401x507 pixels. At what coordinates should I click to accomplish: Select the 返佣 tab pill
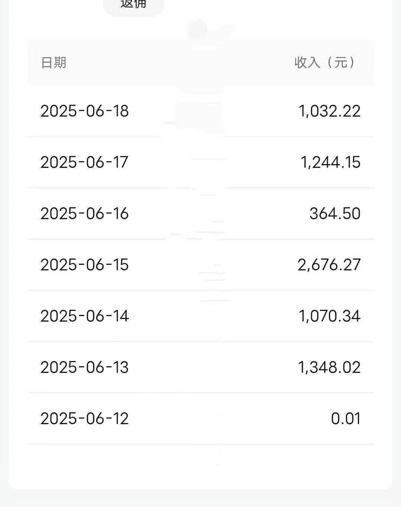coord(133,5)
